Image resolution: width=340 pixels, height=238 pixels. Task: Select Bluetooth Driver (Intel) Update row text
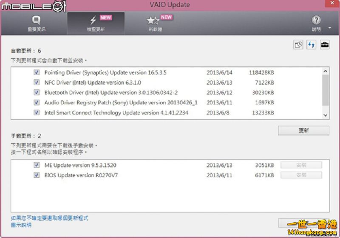click(x=111, y=93)
